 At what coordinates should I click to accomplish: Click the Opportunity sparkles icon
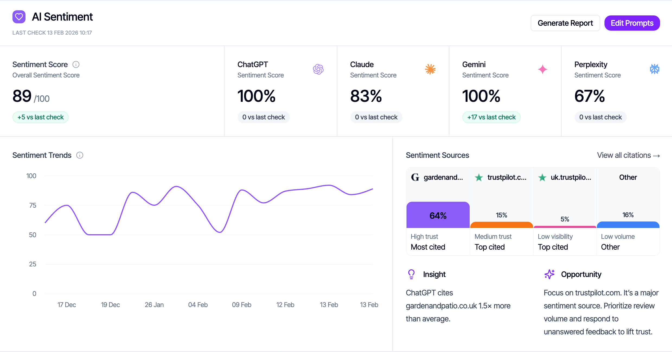click(549, 274)
